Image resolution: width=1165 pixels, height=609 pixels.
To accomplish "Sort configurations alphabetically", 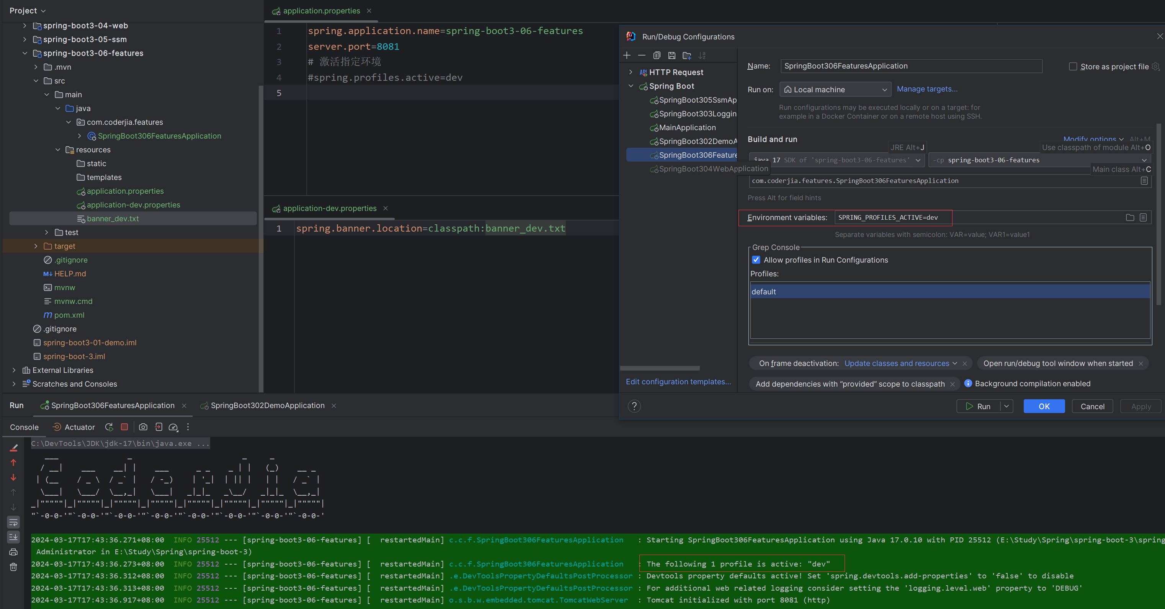I will (x=703, y=55).
